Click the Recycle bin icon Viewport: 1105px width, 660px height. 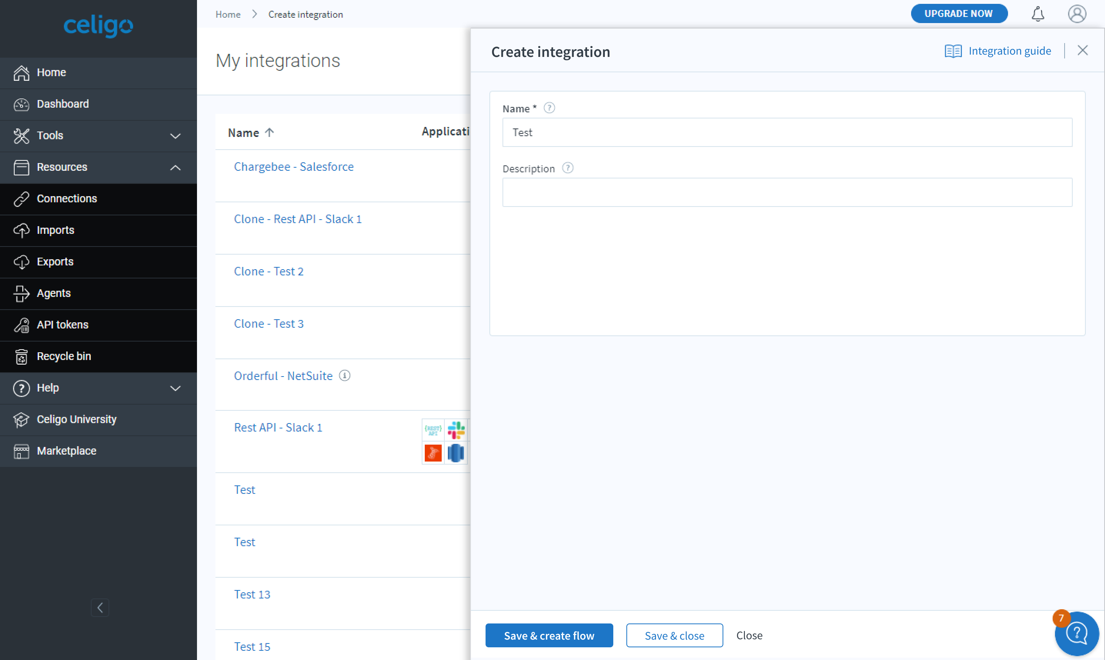click(22, 356)
